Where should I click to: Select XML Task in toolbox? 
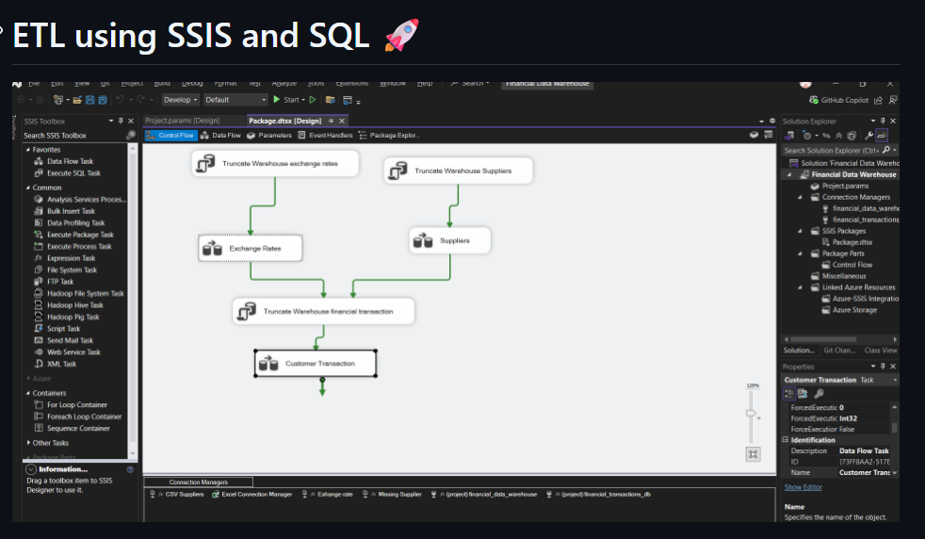pyautogui.click(x=61, y=365)
